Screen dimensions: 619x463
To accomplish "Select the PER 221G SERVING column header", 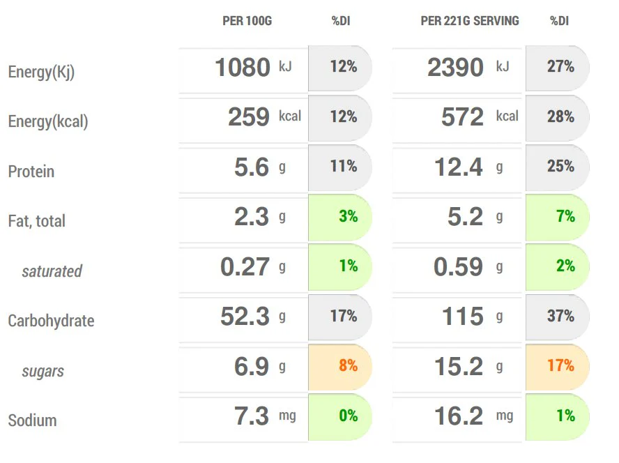I will (469, 21).
